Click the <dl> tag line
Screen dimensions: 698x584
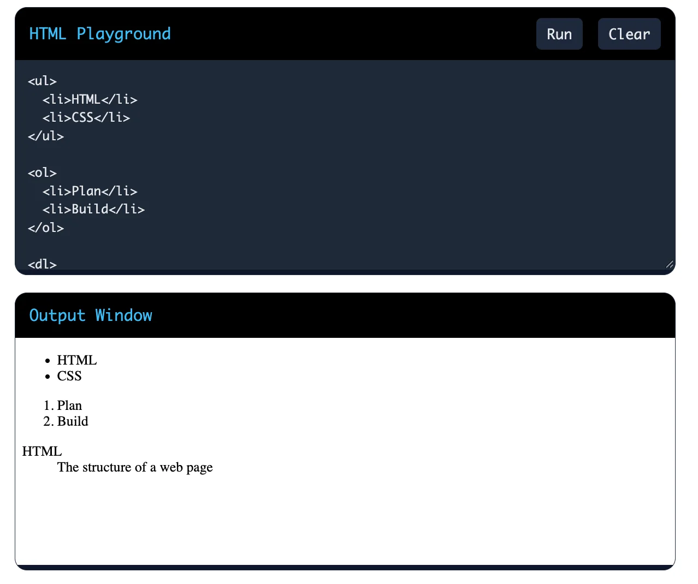pos(43,264)
